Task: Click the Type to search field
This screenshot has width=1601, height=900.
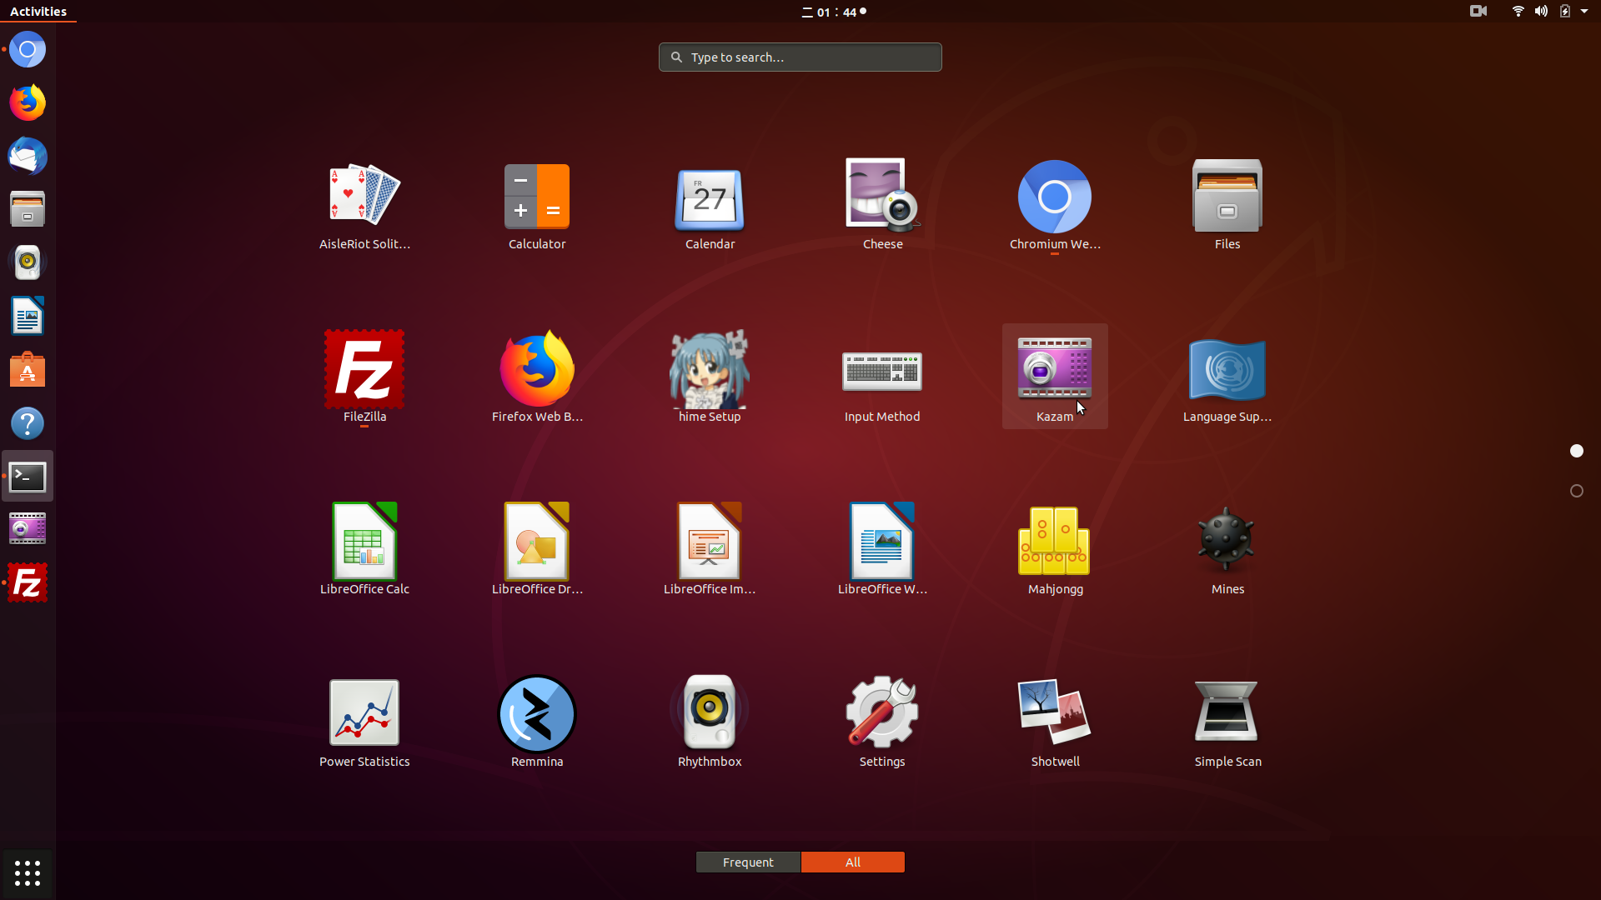Action: tap(800, 57)
